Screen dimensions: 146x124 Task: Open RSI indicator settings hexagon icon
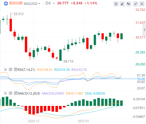point(11,69)
